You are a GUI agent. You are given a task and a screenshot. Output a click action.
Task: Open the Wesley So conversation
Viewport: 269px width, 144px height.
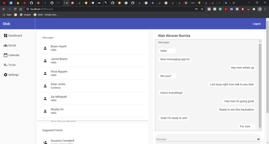[x=93, y=111]
